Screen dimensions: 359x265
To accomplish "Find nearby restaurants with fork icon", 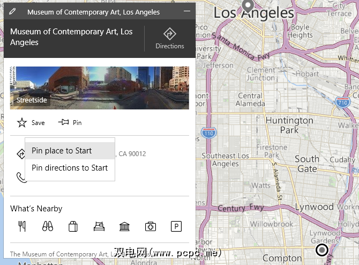I will [22, 226].
